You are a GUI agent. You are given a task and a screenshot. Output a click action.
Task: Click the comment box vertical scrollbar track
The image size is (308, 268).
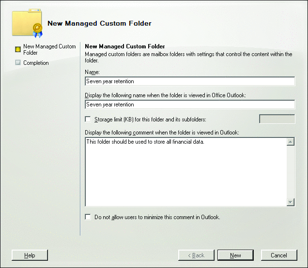[x=291, y=172]
